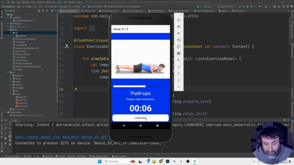Tap the Android recents button on the phone screen
294x165 pixels.
coord(157,126)
